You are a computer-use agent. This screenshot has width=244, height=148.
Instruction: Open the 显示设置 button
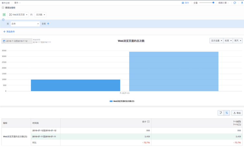216,41
